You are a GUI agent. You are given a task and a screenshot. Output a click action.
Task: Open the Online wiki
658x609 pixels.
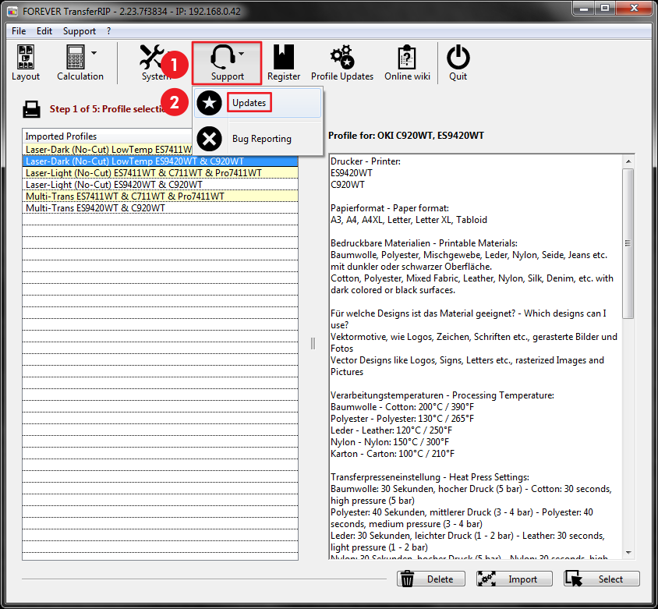(407, 63)
